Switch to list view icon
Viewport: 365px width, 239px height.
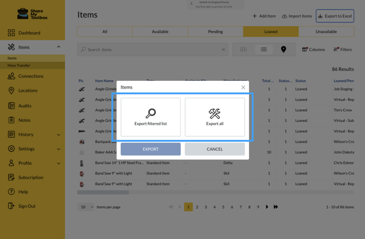(x=263, y=49)
